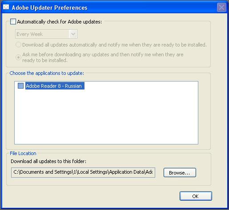Click empty area of the applications list
229x210 pixels.
point(106,117)
